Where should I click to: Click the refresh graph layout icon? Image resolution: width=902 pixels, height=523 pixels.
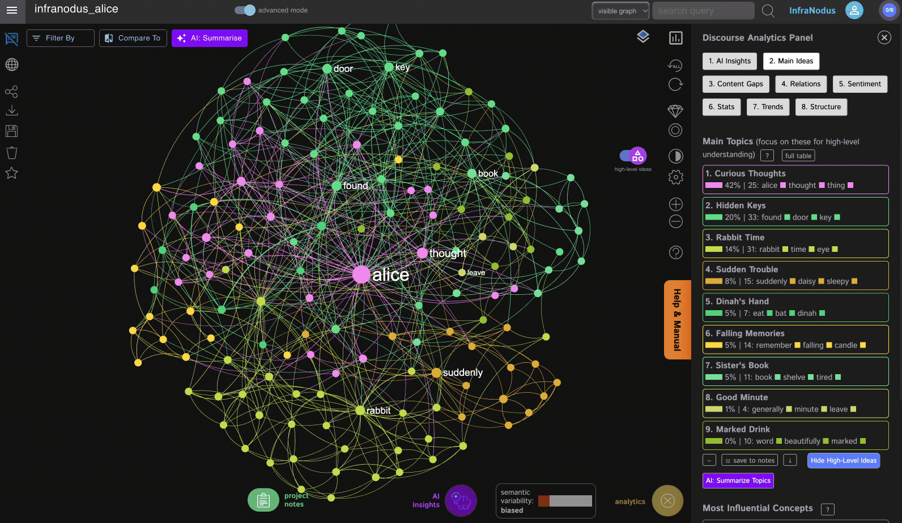[x=675, y=84]
